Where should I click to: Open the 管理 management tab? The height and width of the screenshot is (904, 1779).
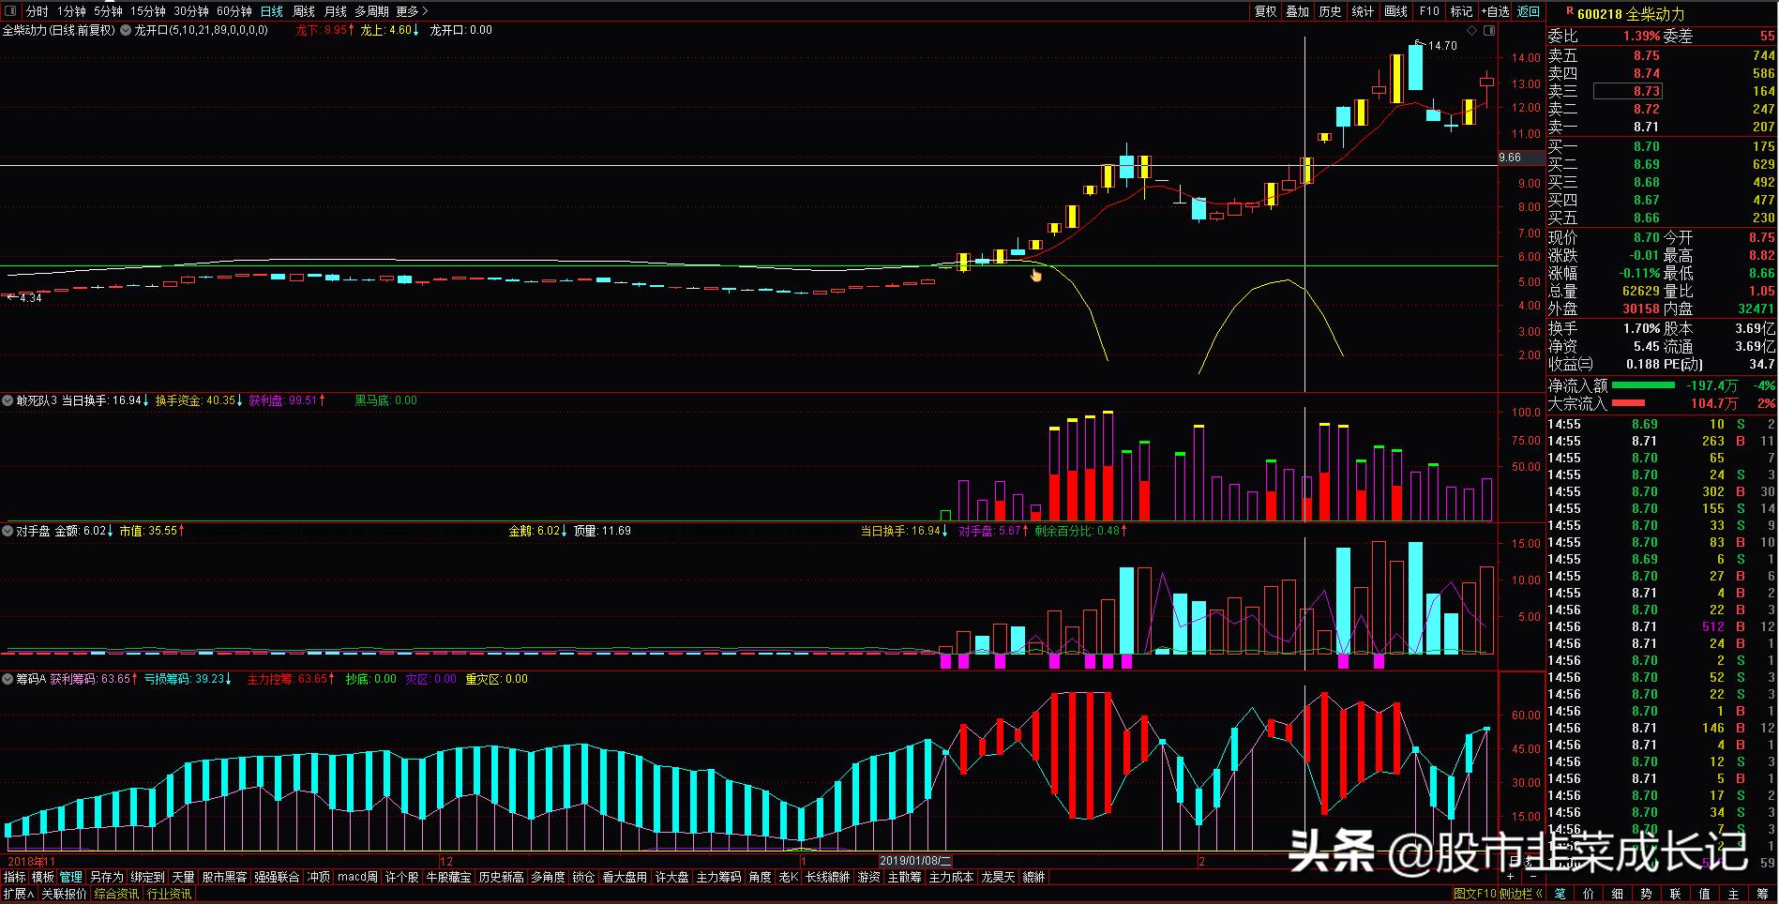click(x=71, y=877)
